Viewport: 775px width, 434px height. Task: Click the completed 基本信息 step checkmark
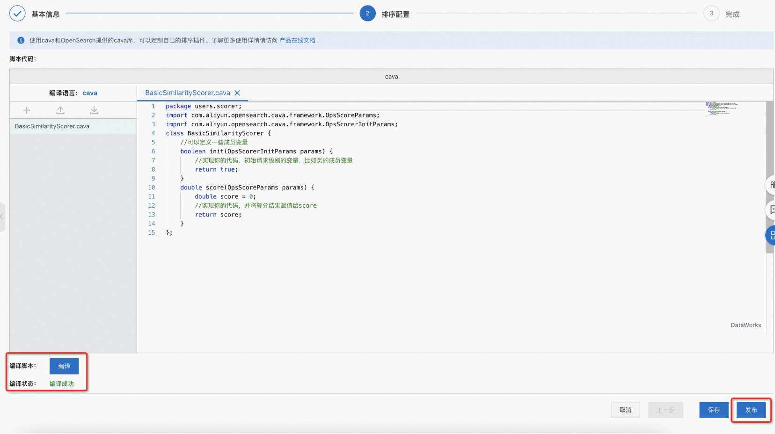tap(17, 14)
